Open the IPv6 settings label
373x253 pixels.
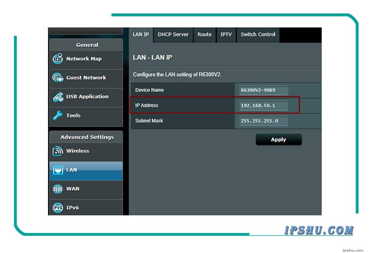pos(72,208)
